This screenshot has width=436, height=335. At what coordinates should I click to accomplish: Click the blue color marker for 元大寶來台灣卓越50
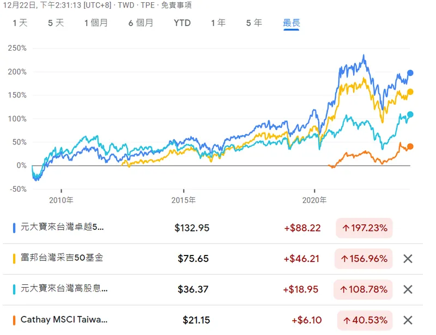(14, 228)
